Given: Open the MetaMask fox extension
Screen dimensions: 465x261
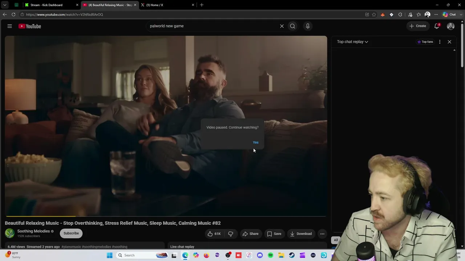Looking at the screenshot, I should [x=383, y=14].
